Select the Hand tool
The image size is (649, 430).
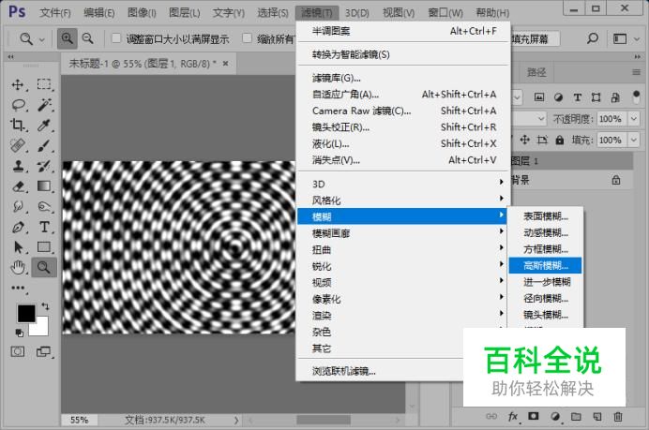[x=18, y=268]
